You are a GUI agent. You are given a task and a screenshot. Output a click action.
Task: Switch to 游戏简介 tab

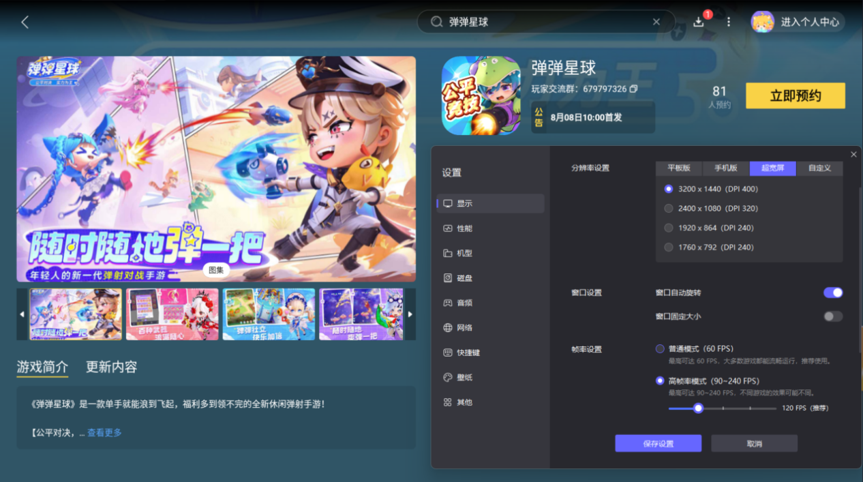pos(42,367)
